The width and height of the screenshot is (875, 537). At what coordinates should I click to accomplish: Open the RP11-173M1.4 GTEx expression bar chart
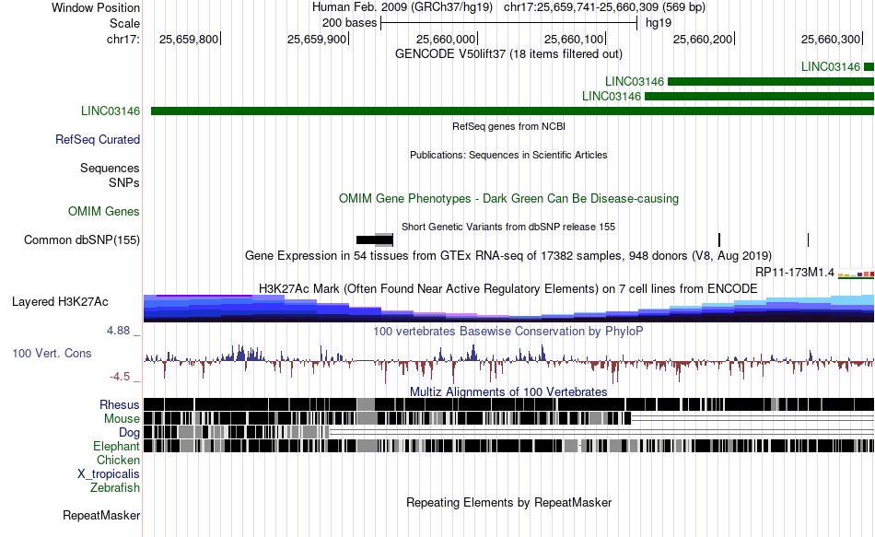pos(856,274)
